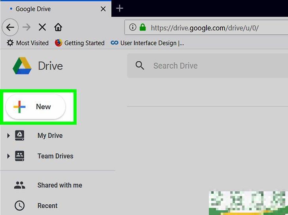288x215 pixels.
Task: Select the Google Drive browser tab
Action: click(x=47, y=9)
